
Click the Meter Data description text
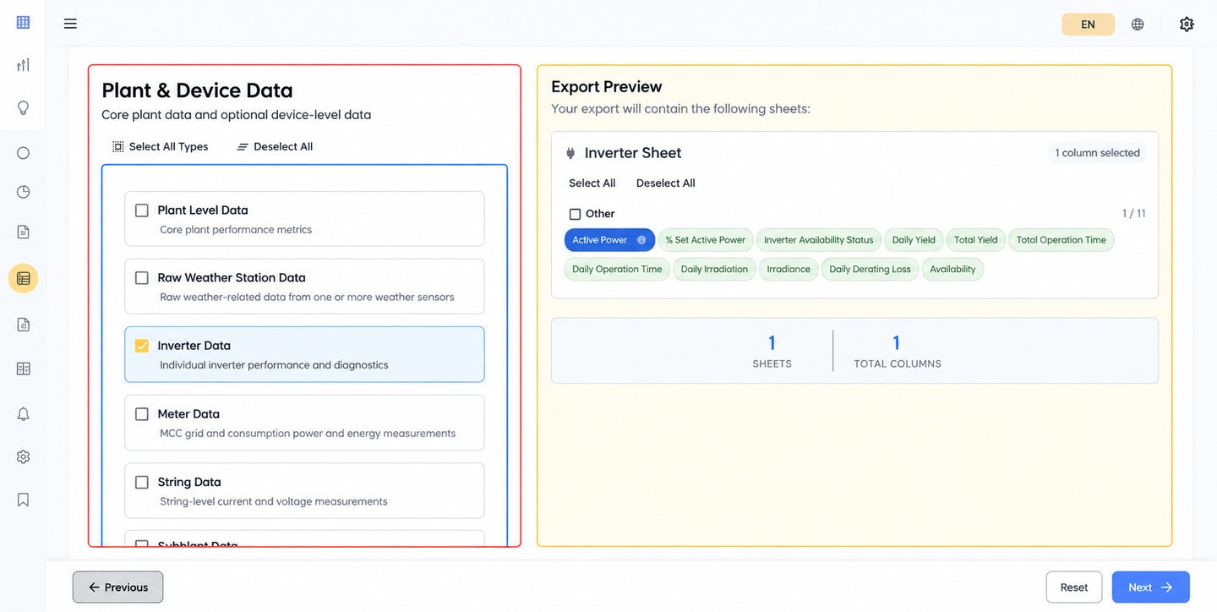pyautogui.click(x=308, y=434)
